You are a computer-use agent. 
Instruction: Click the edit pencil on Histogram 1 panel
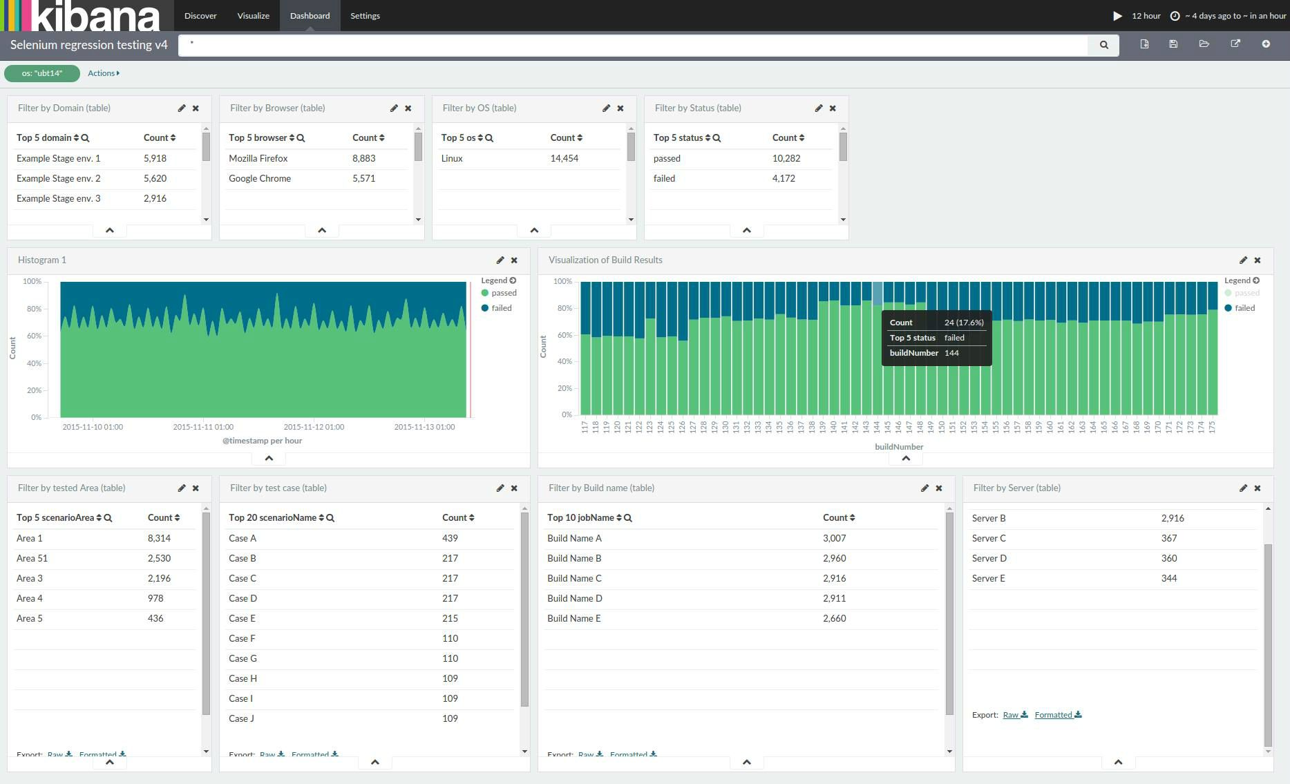click(500, 260)
